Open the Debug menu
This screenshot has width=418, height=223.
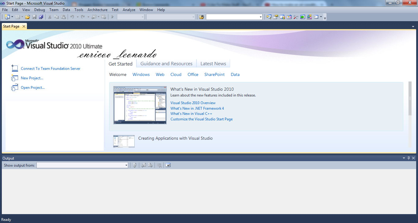[39, 9]
